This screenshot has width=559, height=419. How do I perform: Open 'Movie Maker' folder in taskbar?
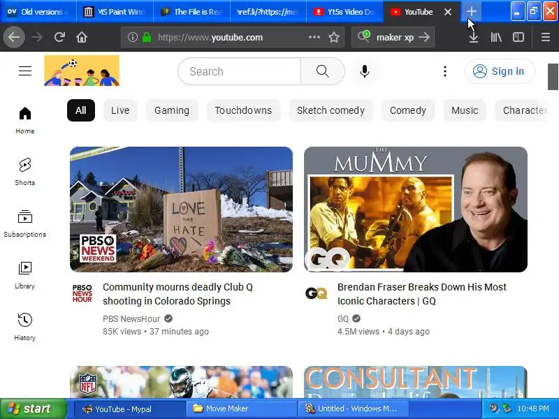click(x=241, y=409)
